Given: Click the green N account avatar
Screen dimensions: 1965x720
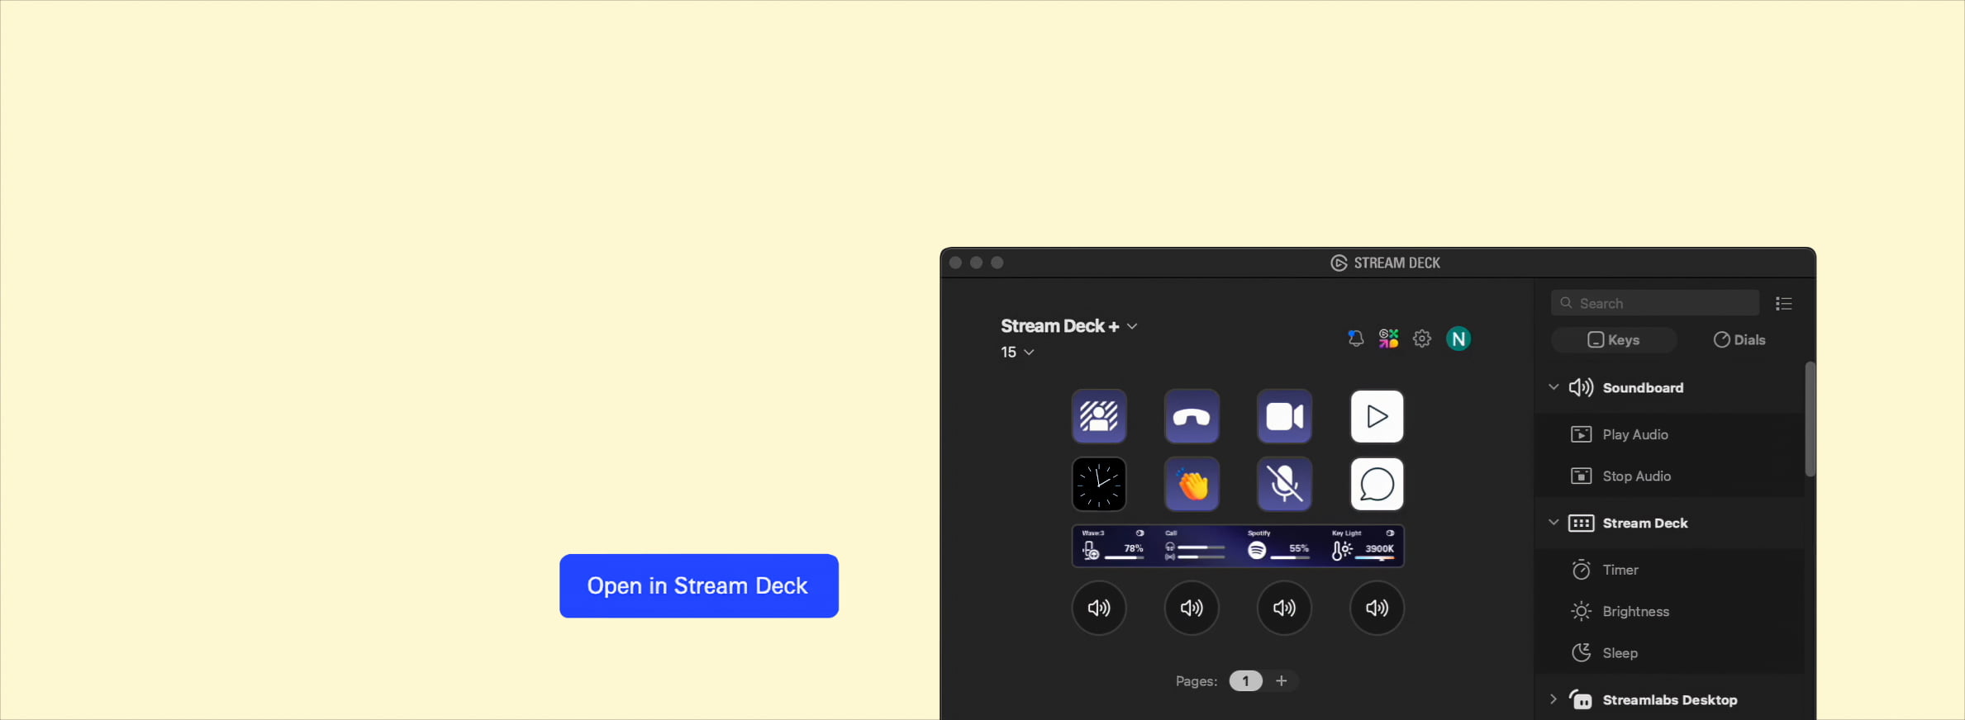Looking at the screenshot, I should 1458,339.
